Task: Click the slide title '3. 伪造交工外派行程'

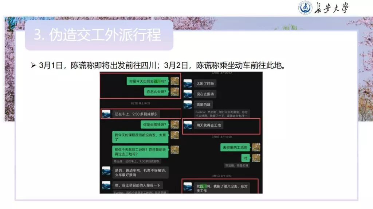Action: point(98,35)
